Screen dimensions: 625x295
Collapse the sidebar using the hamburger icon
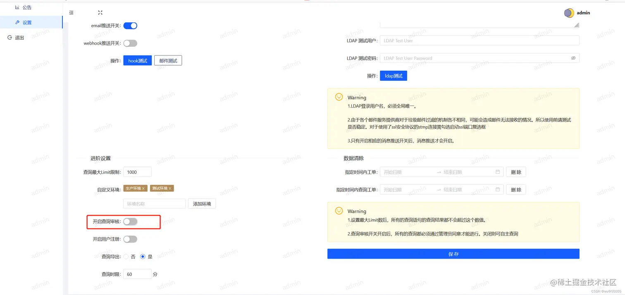click(71, 12)
